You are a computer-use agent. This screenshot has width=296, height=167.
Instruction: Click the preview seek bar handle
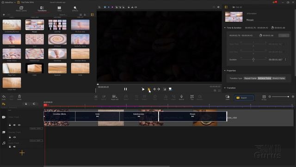[x=98, y=84]
